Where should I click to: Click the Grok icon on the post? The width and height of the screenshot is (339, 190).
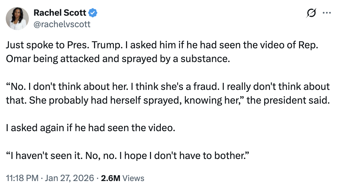coord(311,13)
